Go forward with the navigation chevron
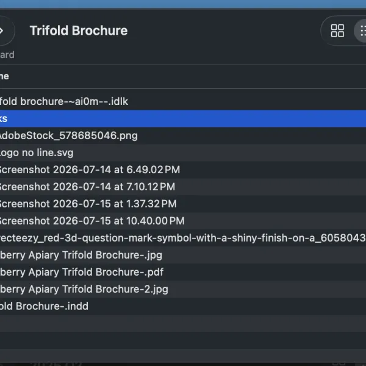 click(2, 30)
